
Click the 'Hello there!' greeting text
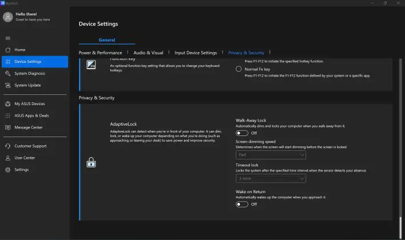[x=26, y=14]
